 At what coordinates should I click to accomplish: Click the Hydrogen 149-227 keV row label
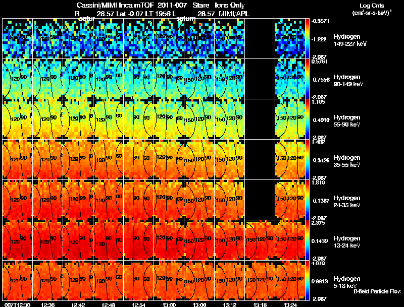click(349, 40)
